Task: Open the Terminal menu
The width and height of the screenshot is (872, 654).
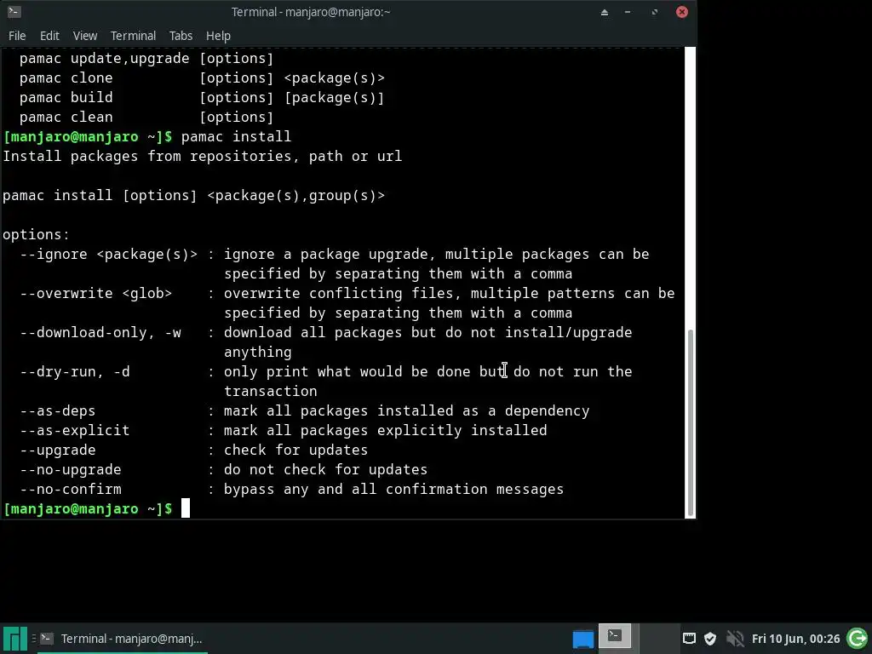Action: (x=133, y=36)
